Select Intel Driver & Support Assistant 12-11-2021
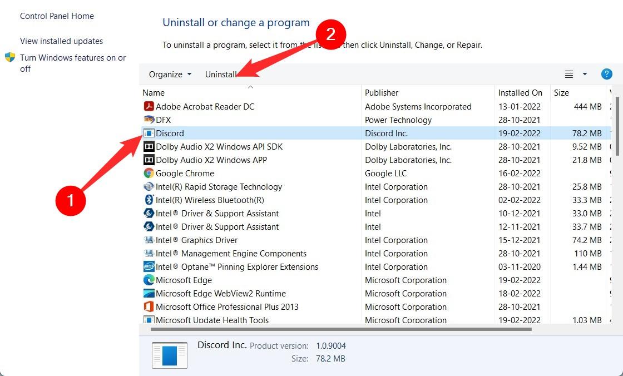 coord(217,226)
